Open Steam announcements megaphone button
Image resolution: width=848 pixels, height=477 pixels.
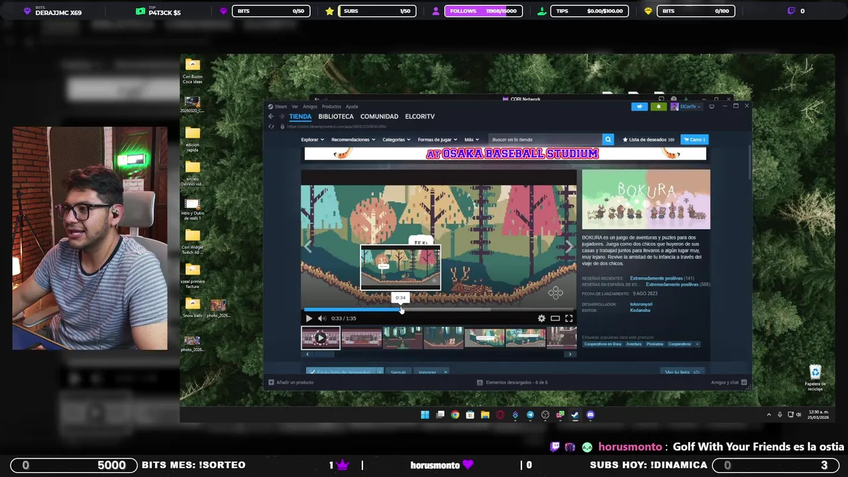pos(639,107)
